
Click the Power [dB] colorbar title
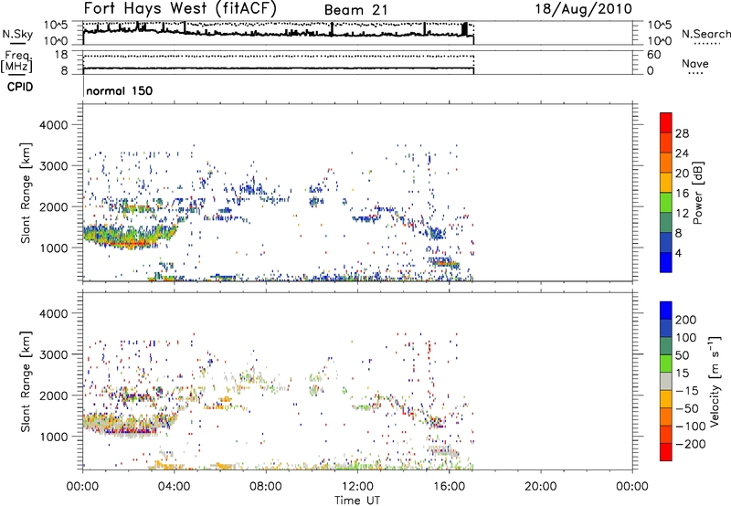[697, 193]
